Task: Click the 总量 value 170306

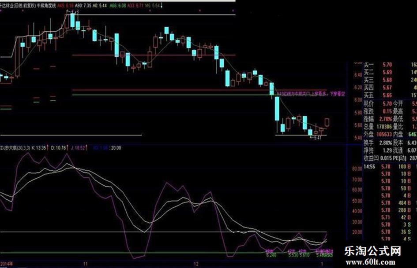Action: point(384,127)
